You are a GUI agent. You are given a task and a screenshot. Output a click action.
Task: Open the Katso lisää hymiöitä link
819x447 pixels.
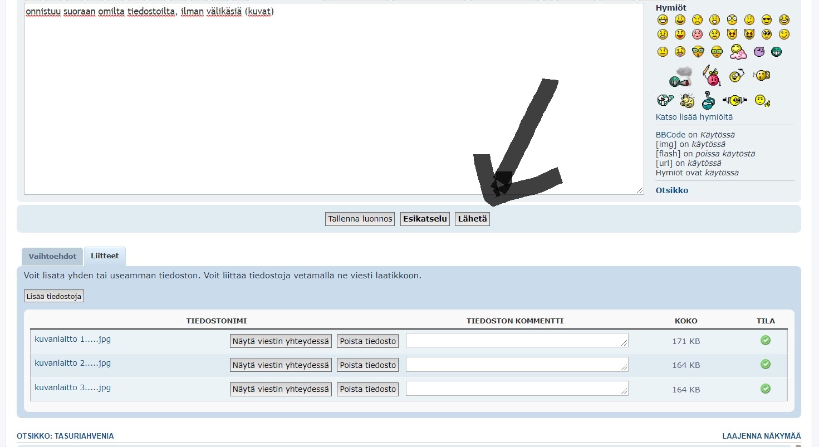[694, 117]
